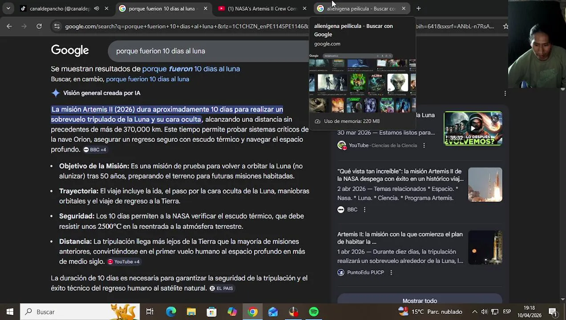
Task: Open article 'Artemis II: la misión con la que comienza'
Action: (400, 238)
